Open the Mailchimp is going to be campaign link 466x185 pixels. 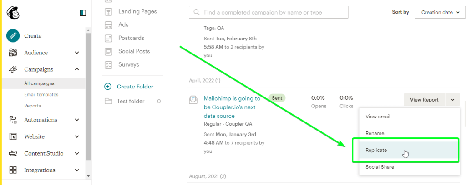[x=232, y=107]
